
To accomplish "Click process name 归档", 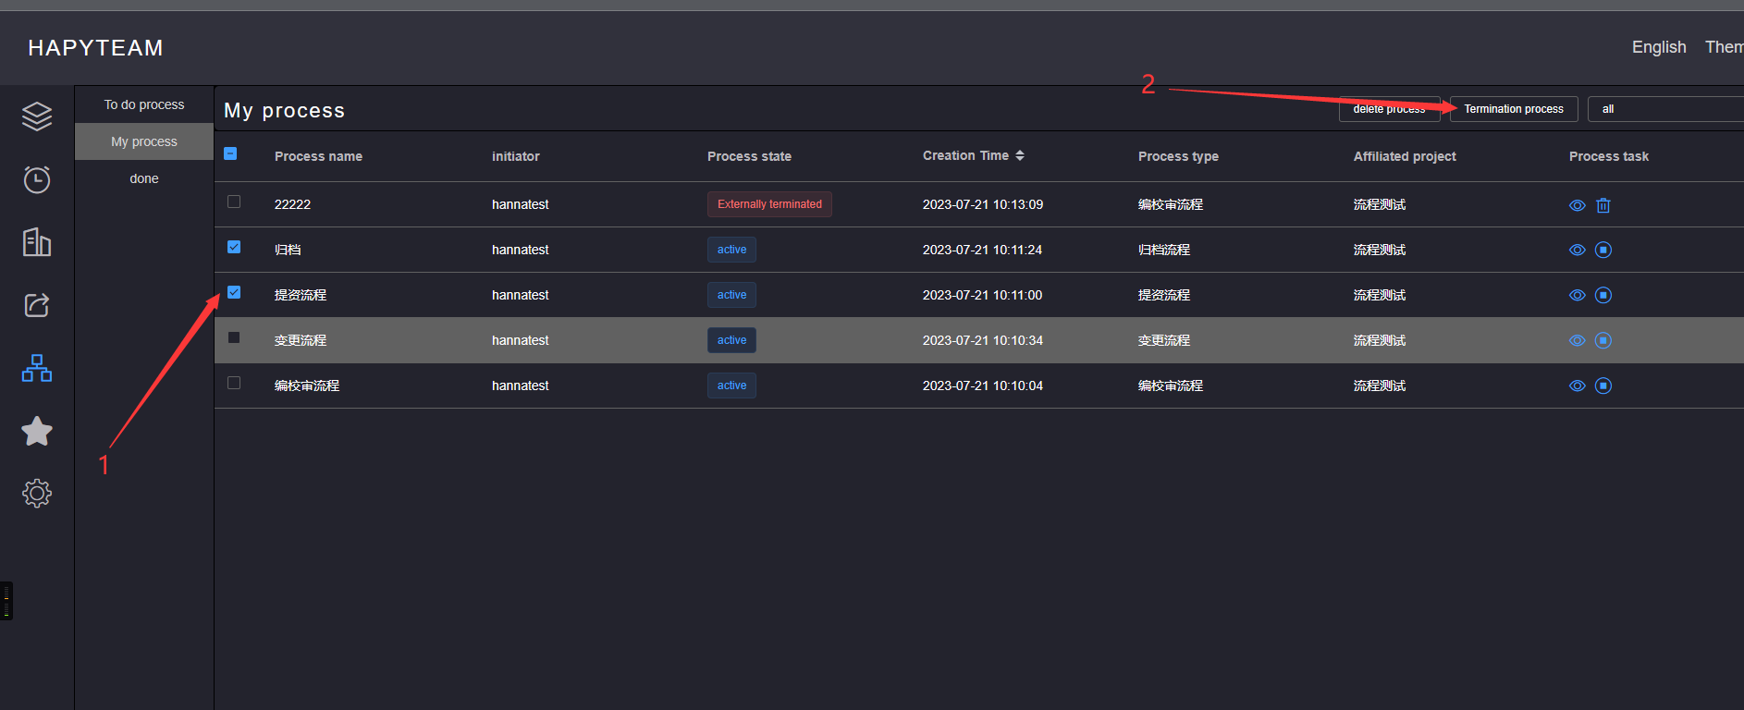I will (x=288, y=250).
